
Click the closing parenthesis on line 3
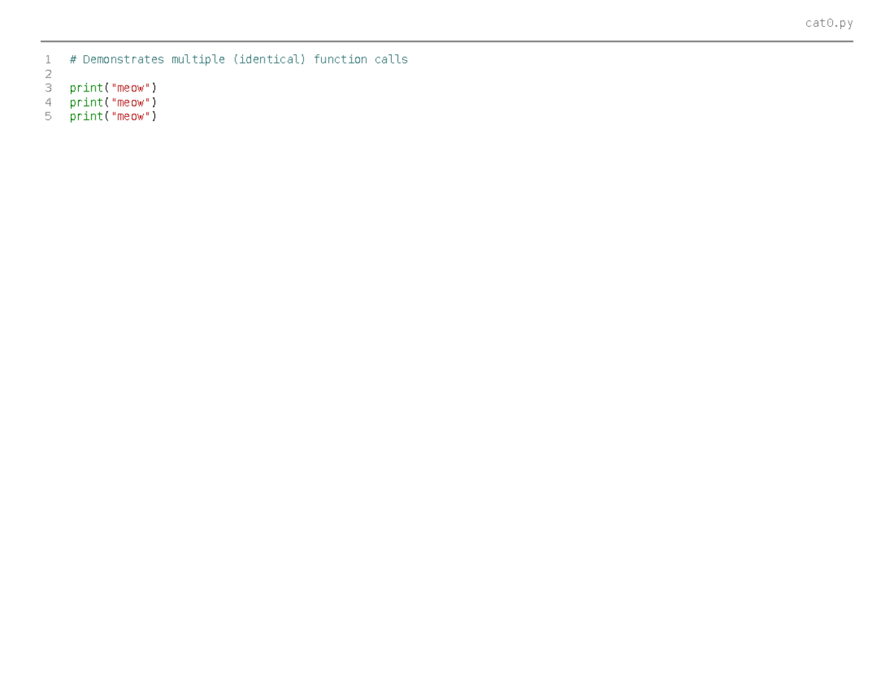click(153, 87)
